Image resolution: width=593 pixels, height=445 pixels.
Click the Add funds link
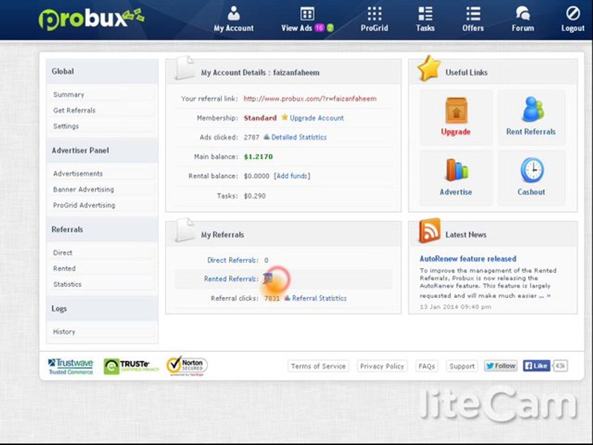pos(292,176)
